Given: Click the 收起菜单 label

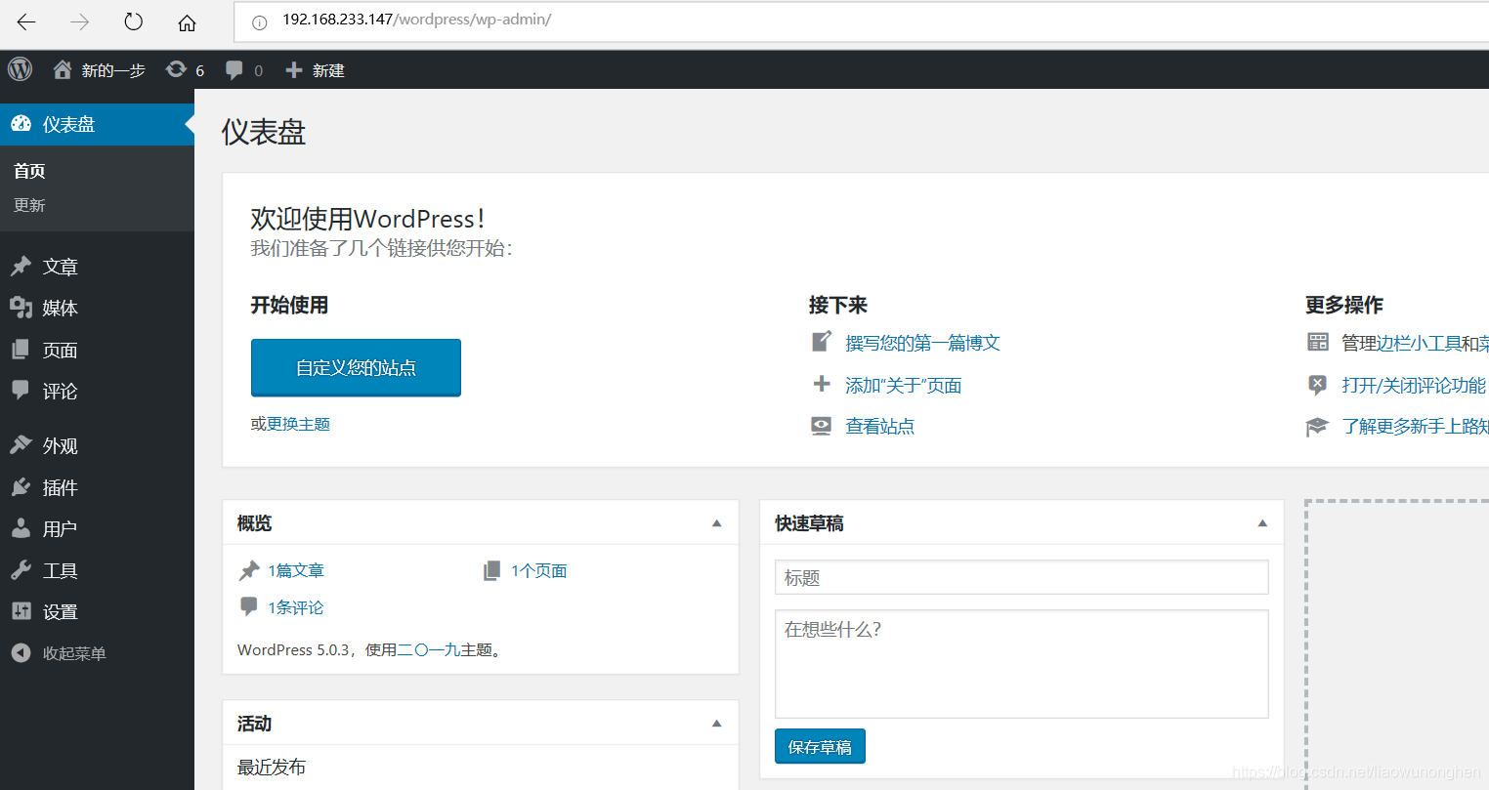Looking at the screenshot, I should (74, 653).
